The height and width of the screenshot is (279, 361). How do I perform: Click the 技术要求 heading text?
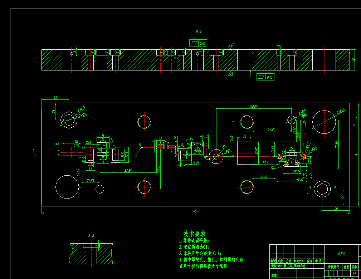click(195, 234)
